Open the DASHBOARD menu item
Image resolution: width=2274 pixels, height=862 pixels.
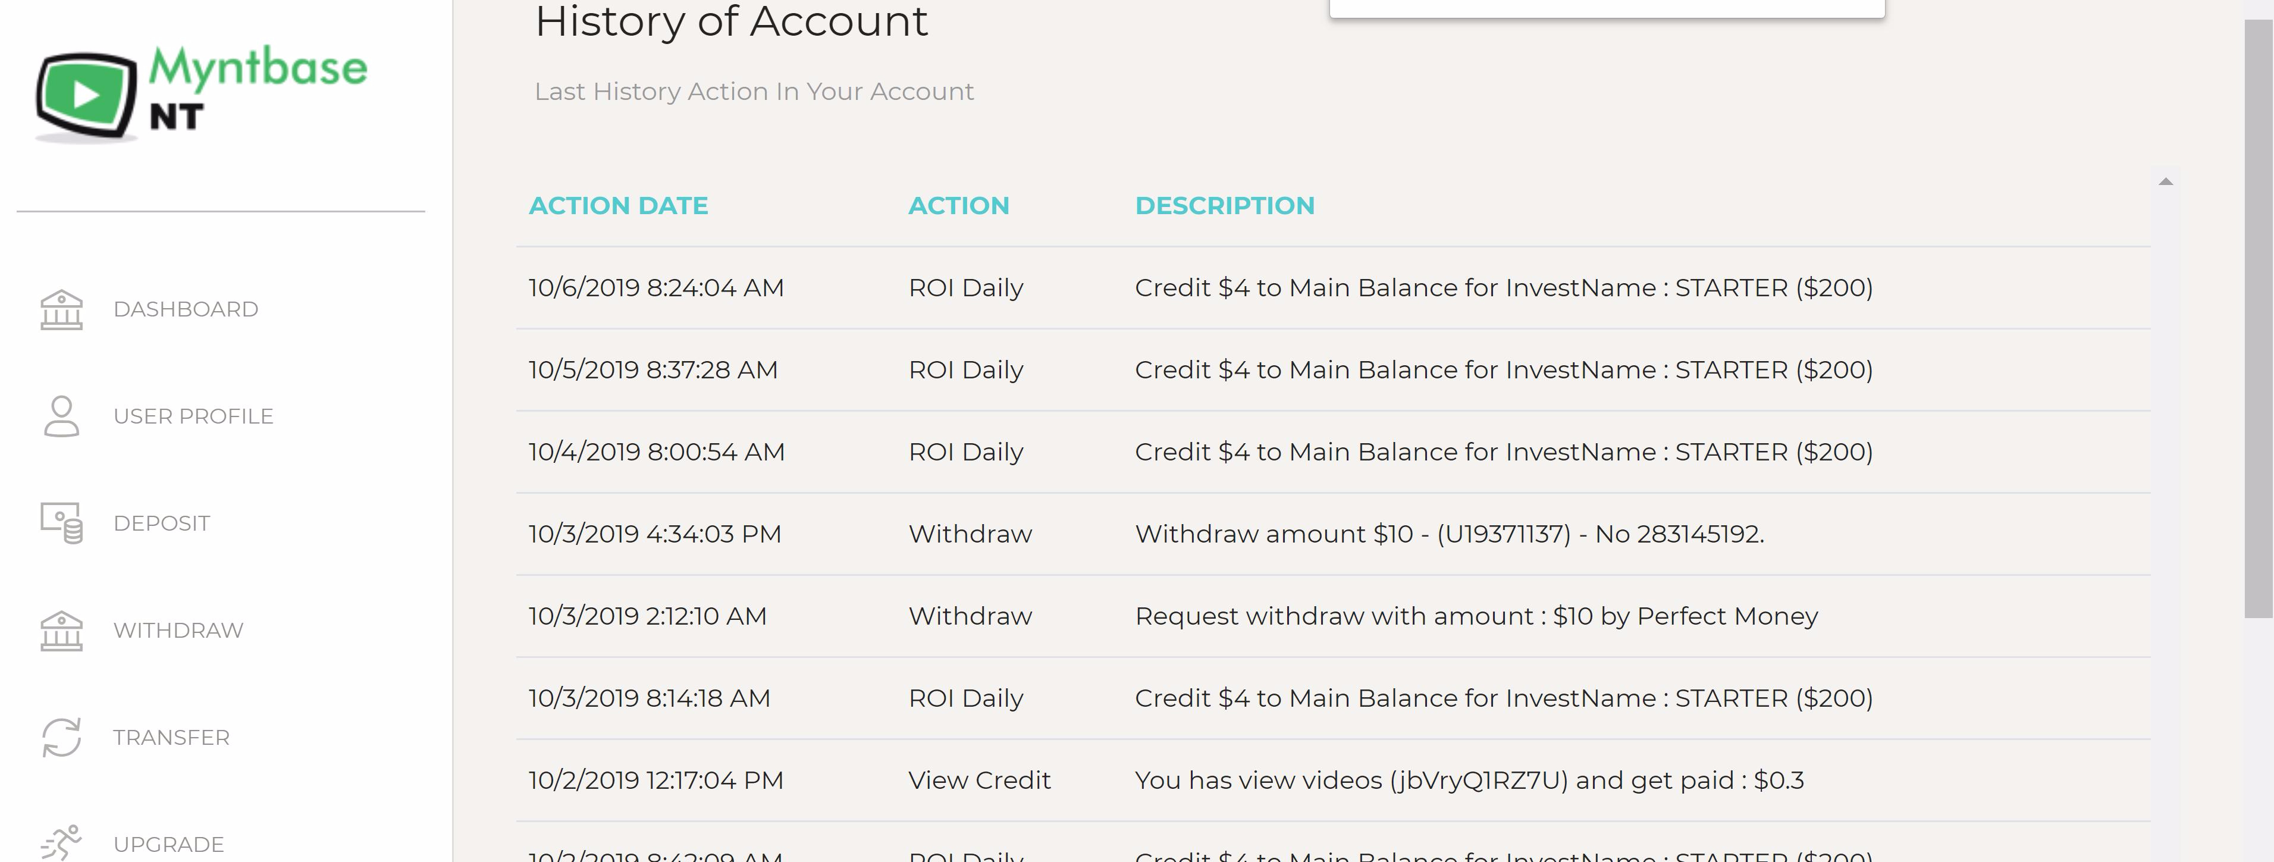click(x=186, y=309)
